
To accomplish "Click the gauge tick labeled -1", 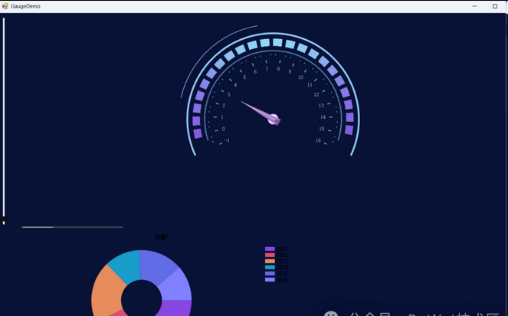I will click(227, 140).
